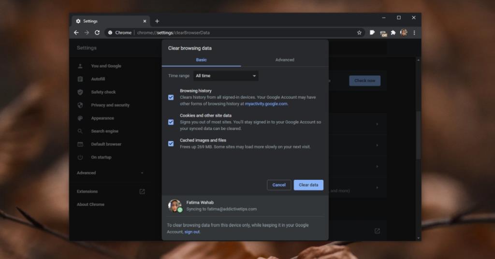The width and height of the screenshot is (495, 259).
Task: Toggle Cached images and files checkbox
Action: click(x=171, y=144)
